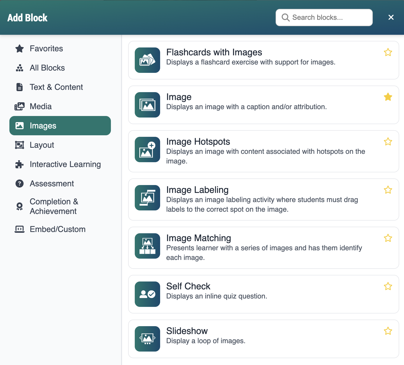Click the Completion & Achievement award icon
The height and width of the screenshot is (365, 404).
(x=20, y=206)
